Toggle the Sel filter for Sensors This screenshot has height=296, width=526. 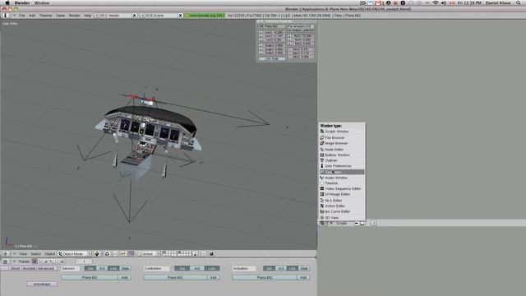90,269
